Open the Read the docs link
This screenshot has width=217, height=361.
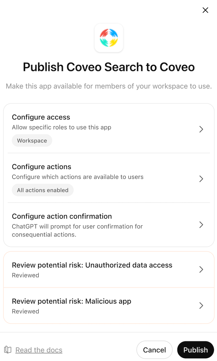coord(39,350)
